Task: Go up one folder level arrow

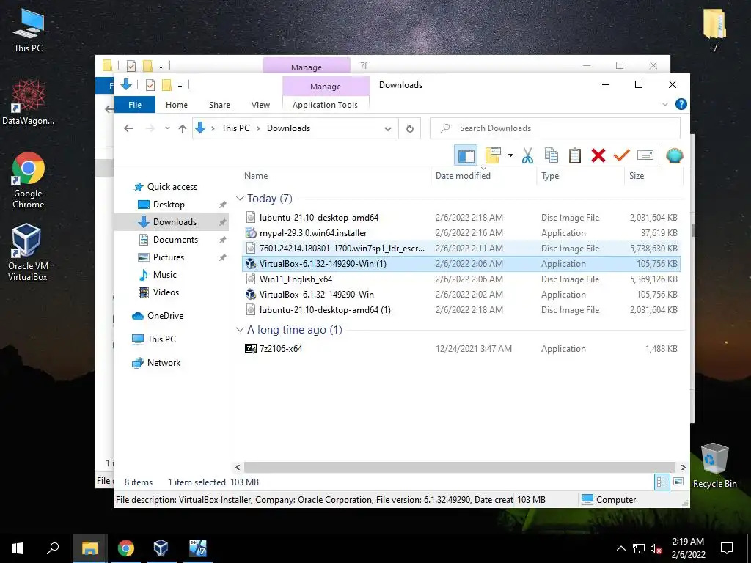Action: 183,128
